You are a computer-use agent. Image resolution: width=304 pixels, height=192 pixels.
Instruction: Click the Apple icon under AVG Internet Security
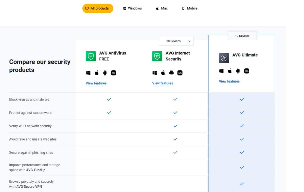(x=163, y=73)
